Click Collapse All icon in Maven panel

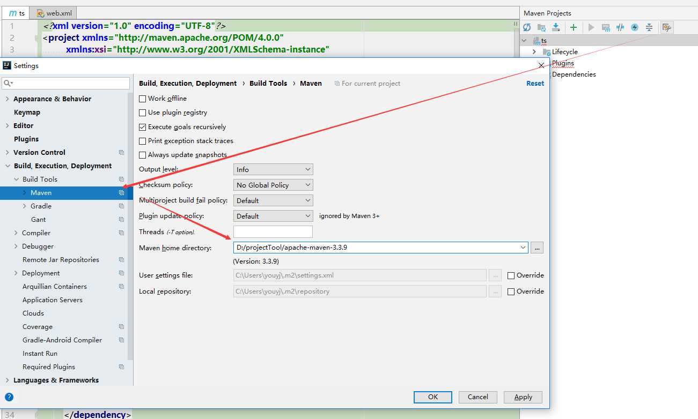[x=649, y=27]
